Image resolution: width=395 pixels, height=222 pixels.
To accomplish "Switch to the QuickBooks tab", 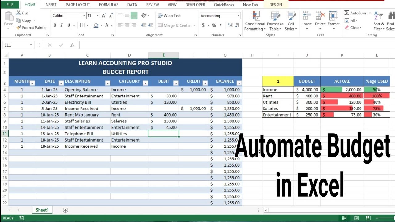I will [224, 5].
